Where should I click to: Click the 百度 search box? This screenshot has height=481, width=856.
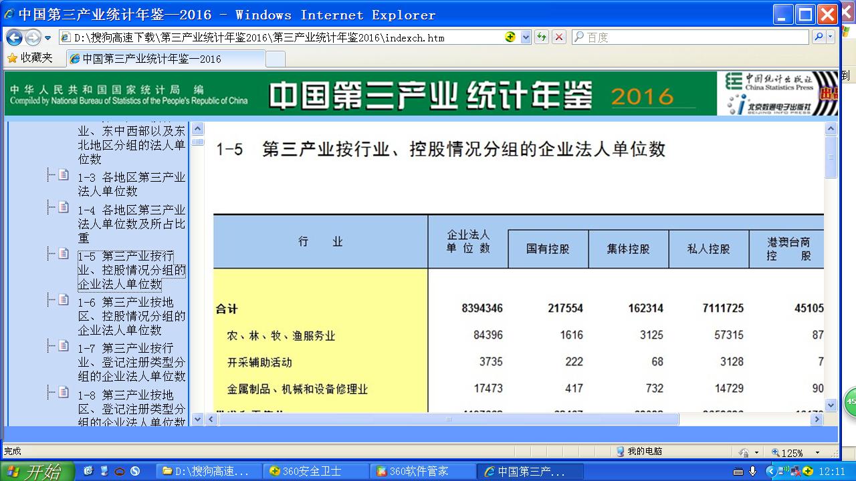pos(691,37)
